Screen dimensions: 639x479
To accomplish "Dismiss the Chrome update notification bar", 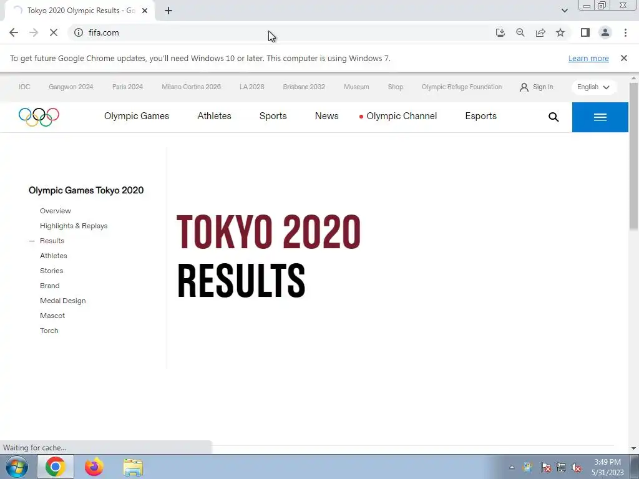I will tap(623, 58).
